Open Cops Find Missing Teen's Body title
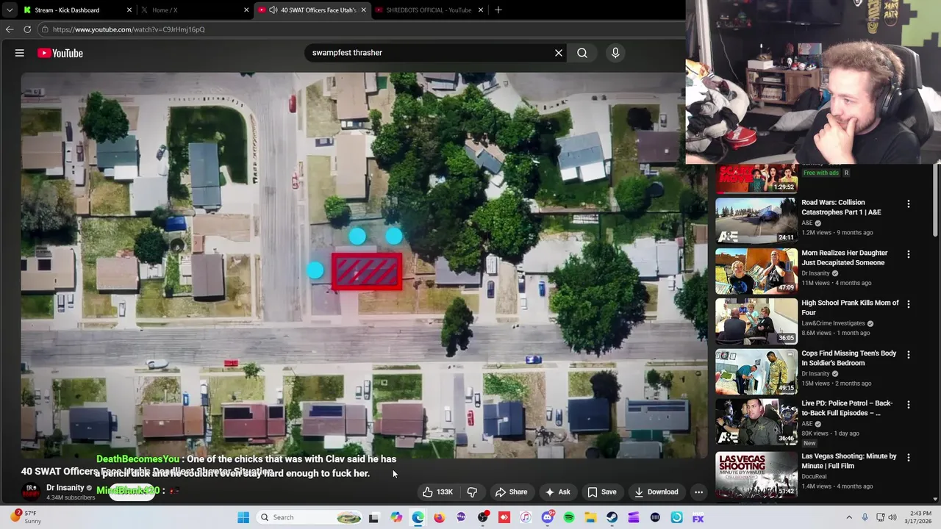The height and width of the screenshot is (529, 941). (849, 359)
